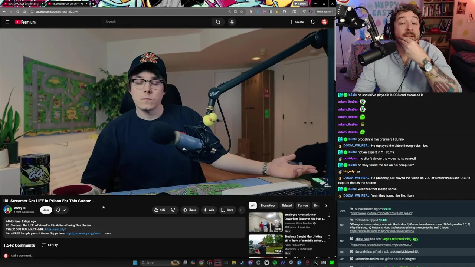Image resolution: width=475 pixels, height=267 pixels.
Task: Open the Create menu
Action: [297, 22]
